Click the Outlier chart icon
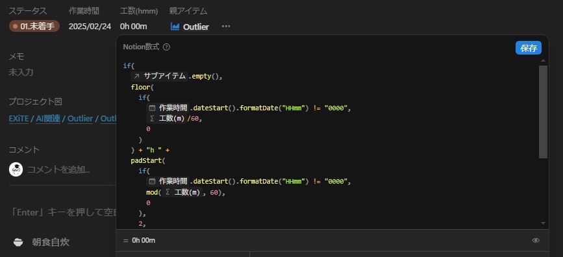This screenshot has width=563, height=257. point(175,27)
